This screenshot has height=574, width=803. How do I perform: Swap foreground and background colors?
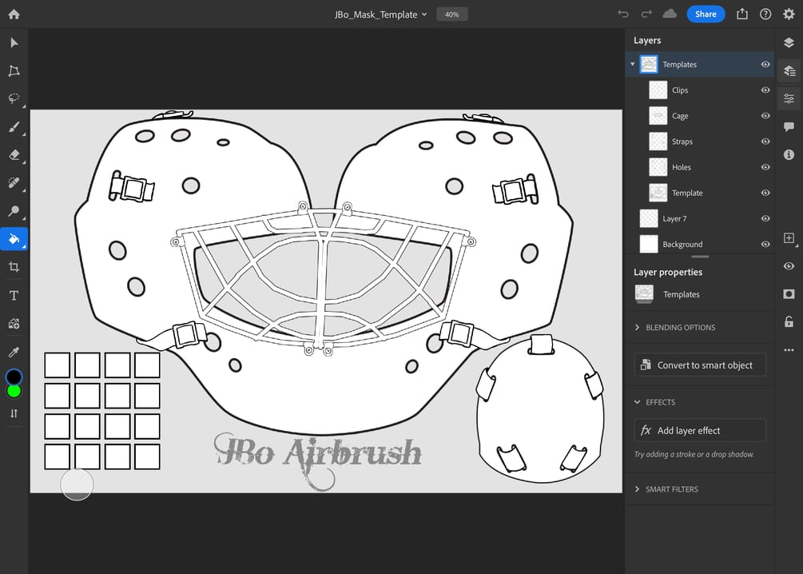tap(14, 413)
